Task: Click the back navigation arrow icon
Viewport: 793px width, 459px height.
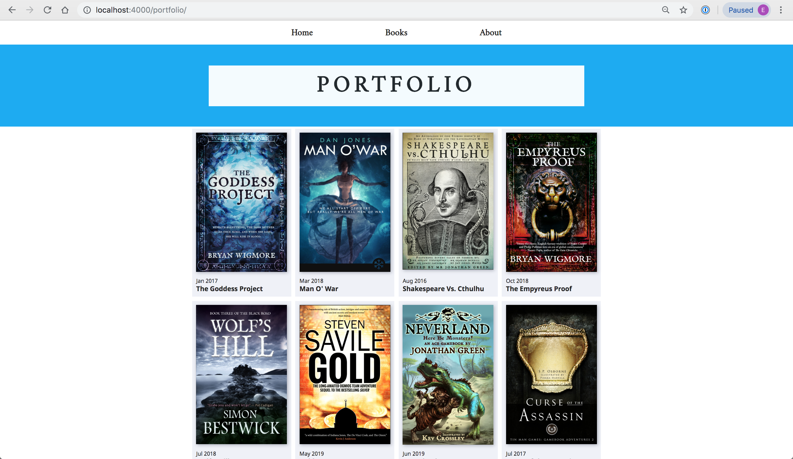Action: [12, 10]
